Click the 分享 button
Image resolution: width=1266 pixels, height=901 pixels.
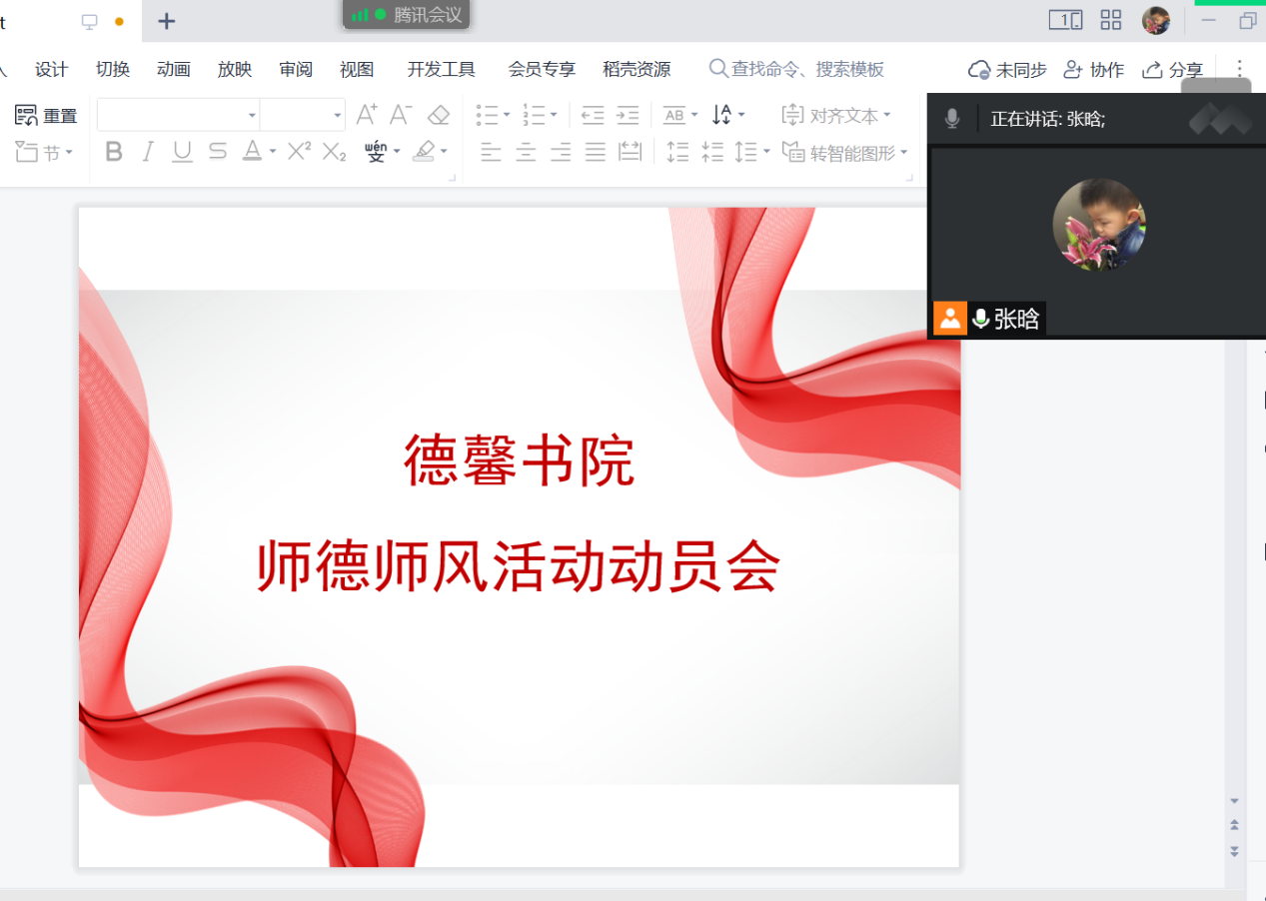click(1173, 69)
